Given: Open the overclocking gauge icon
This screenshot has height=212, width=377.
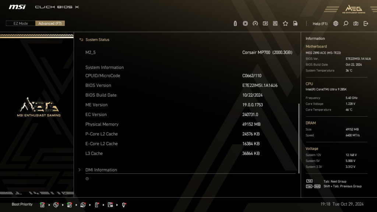Looking at the screenshot, I should click(x=256, y=23).
